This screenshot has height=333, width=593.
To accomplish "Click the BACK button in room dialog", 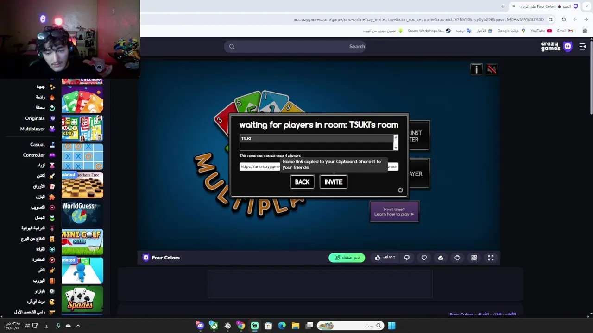I will click(302, 182).
